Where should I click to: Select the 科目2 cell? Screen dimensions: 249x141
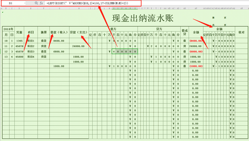(x=31, y=46)
